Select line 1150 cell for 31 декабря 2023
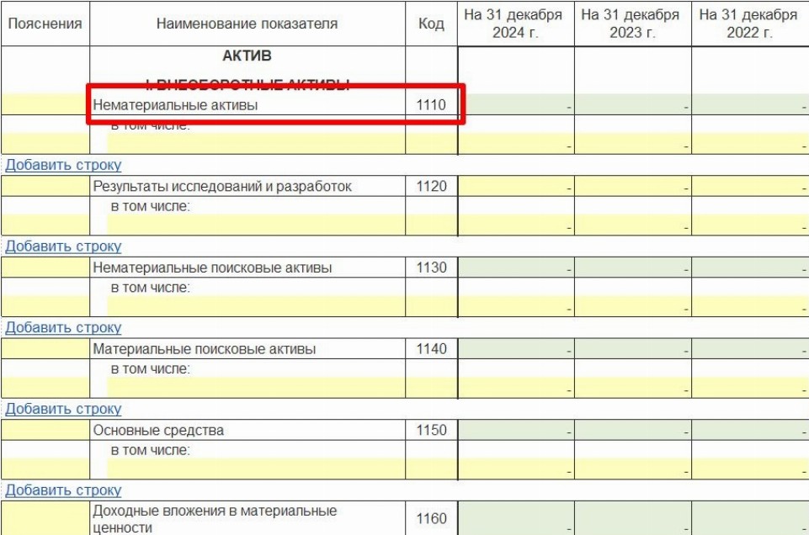The image size is (809, 535). pos(633,431)
